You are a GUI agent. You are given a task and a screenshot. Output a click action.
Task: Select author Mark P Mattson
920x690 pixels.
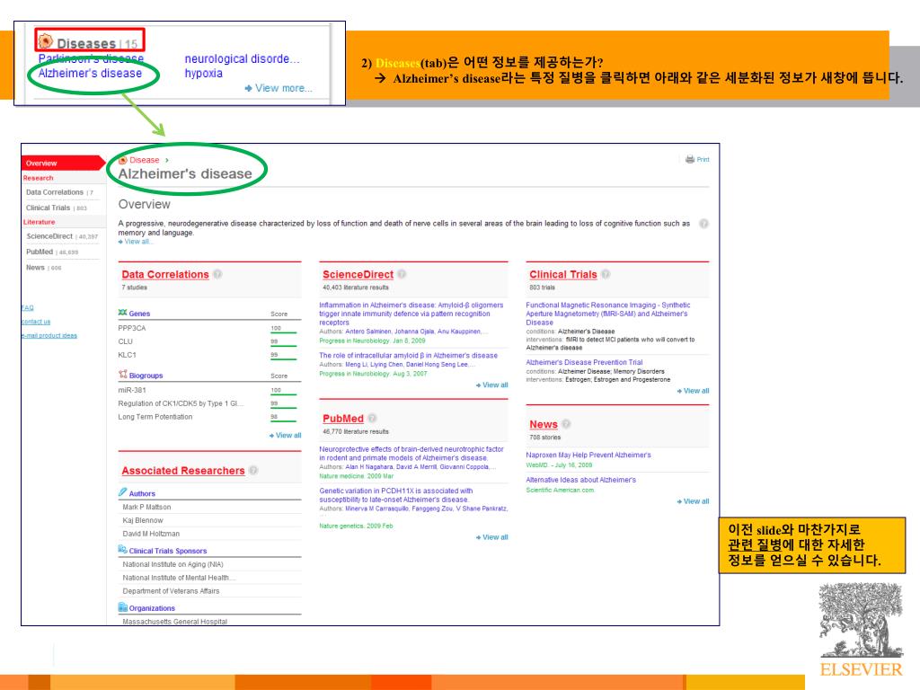(146, 507)
